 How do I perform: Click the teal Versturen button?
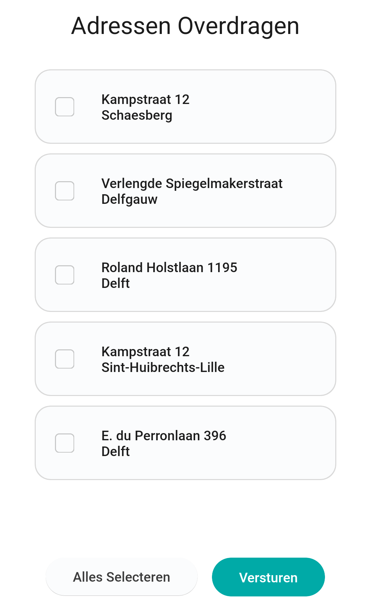click(268, 577)
